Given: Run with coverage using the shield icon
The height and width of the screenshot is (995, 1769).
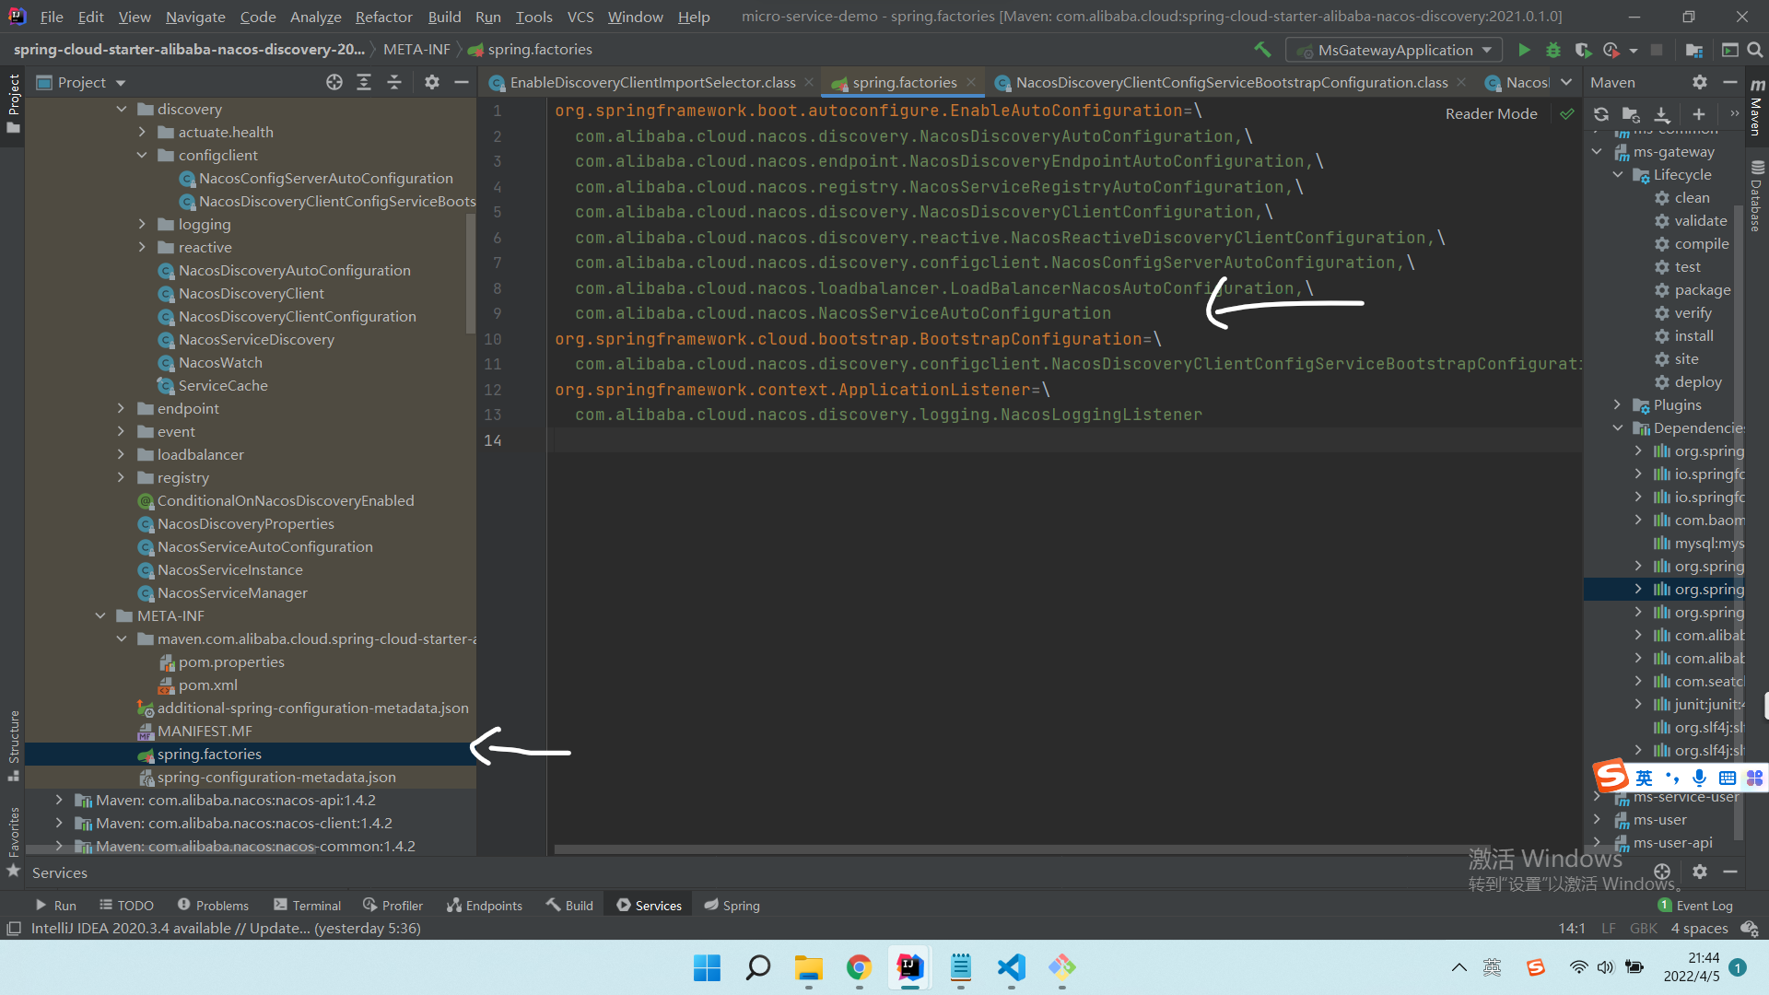Looking at the screenshot, I should tap(1582, 50).
